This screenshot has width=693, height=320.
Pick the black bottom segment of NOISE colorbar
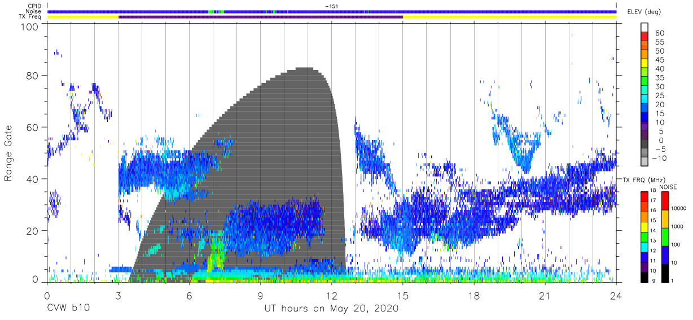pyautogui.click(x=665, y=273)
